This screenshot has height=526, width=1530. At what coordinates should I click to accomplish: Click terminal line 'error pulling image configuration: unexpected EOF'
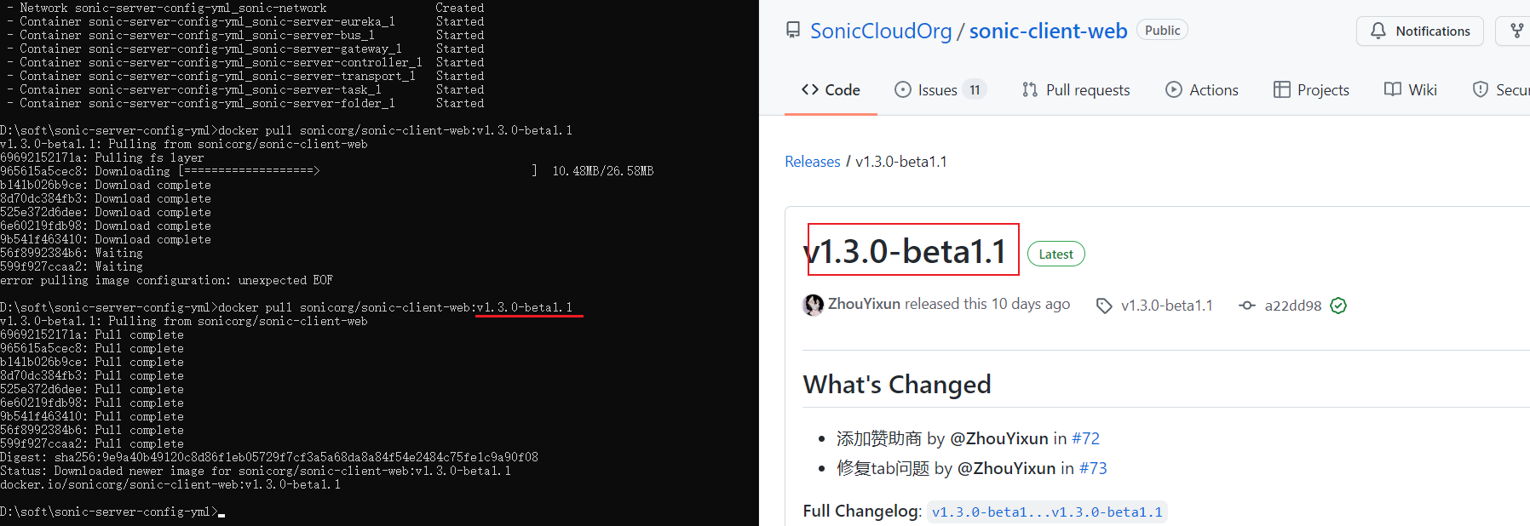[x=167, y=280]
